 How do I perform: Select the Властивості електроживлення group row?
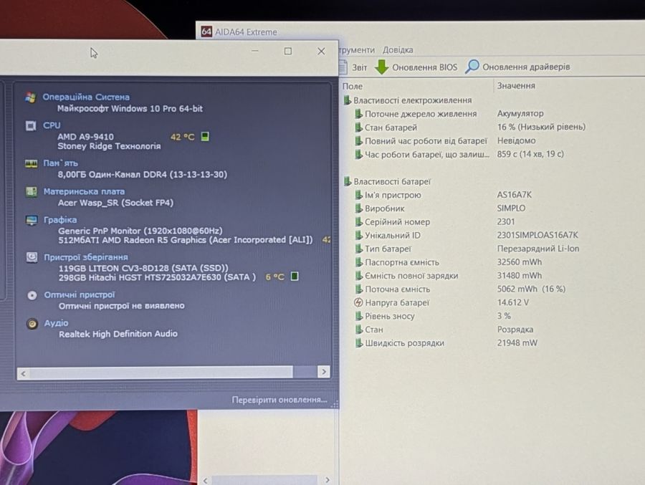[x=408, y=100]
